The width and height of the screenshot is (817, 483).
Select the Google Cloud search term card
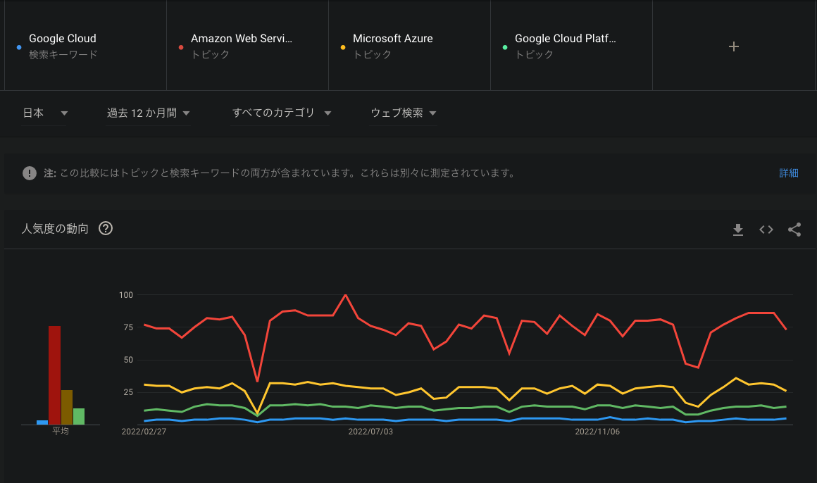(85, 46)
